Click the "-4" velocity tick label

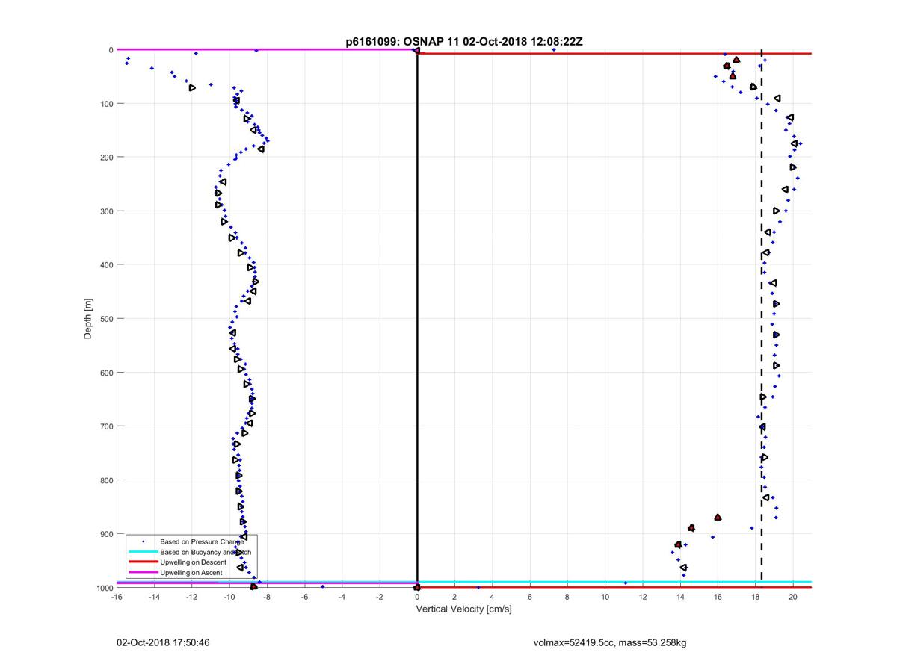click(342, 597)
